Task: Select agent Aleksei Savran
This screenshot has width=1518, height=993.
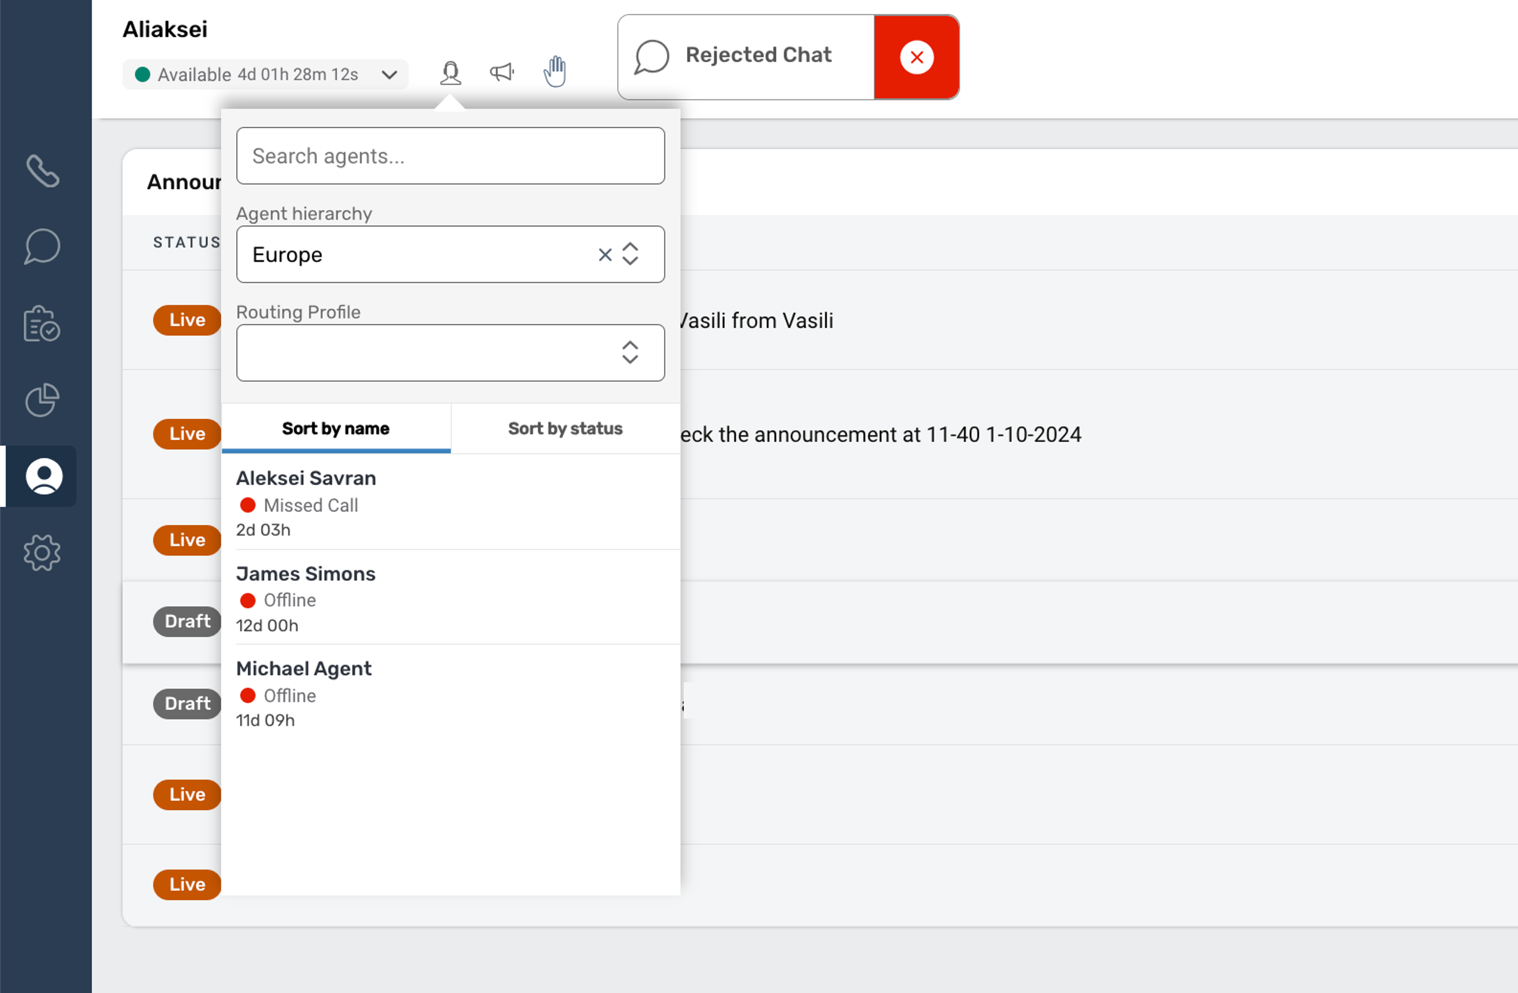Action: (x=306, y=478)
